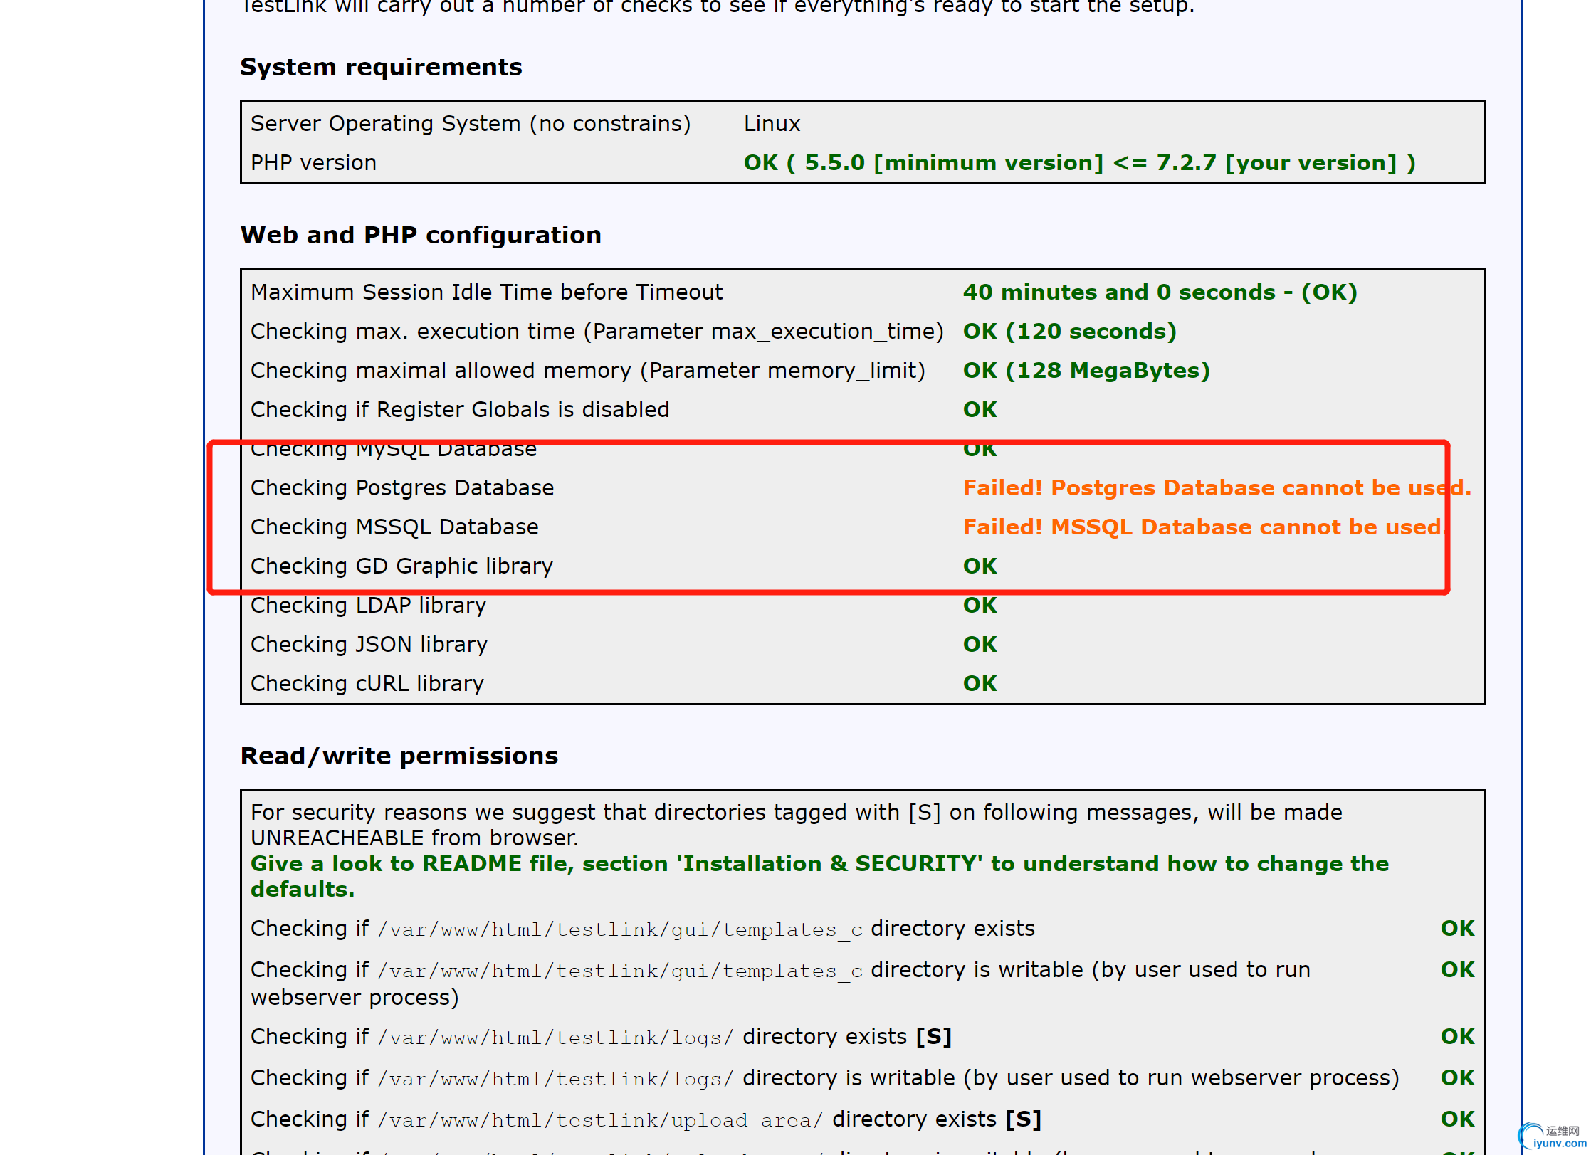Click 'Checking MSSQL Database' label
This screenshot has width=1591, height=1155.
pos(394,527)
